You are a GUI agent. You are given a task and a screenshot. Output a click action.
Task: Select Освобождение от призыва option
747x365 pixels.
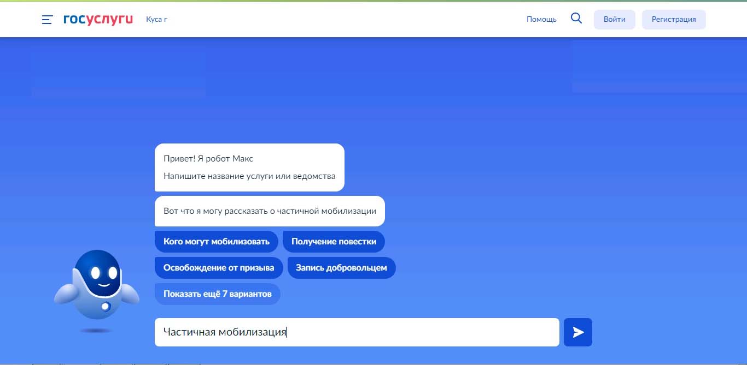click(x=219, y=268)
